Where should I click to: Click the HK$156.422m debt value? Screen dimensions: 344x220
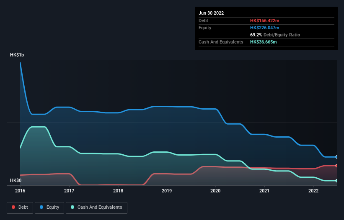264,20
